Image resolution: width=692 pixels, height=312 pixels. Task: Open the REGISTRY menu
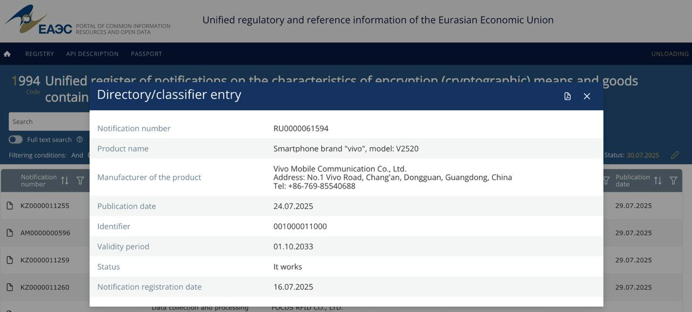click(39, 54)
